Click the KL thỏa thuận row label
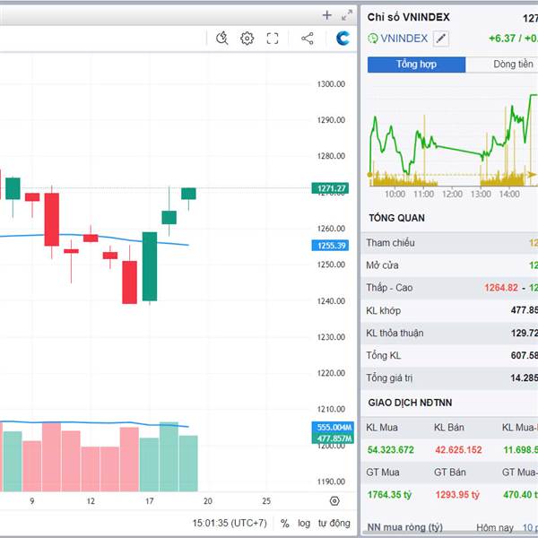Image resolution: width=538 pixels, height=538 pixels. [395, 334]
